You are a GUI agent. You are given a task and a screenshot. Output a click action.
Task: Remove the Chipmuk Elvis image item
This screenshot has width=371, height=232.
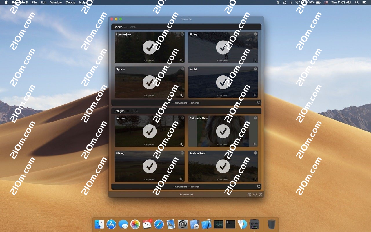pyautogui.click(x=255, y=118)
